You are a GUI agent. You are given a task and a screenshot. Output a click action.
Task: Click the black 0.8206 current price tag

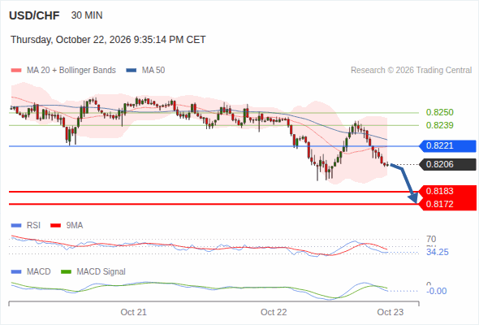(447, 164)
